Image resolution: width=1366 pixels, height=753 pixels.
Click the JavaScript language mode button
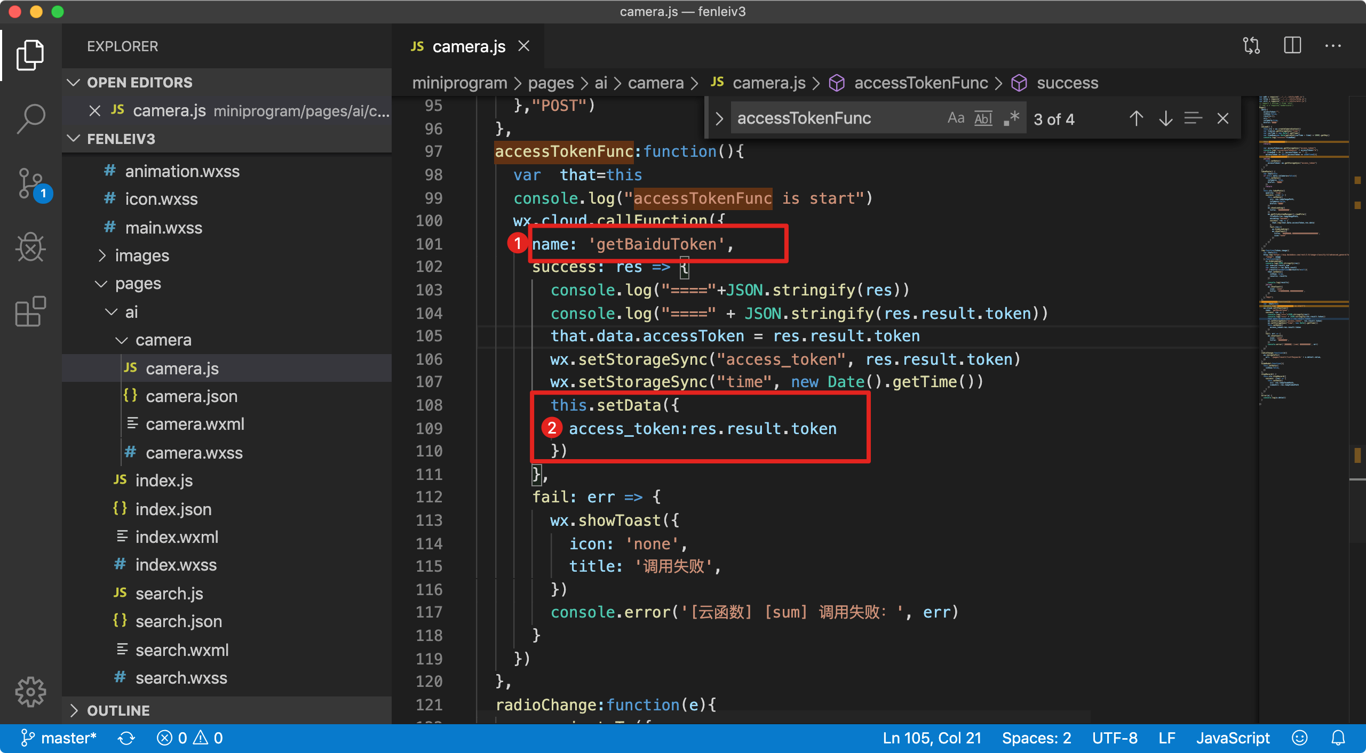[1233, 738]
